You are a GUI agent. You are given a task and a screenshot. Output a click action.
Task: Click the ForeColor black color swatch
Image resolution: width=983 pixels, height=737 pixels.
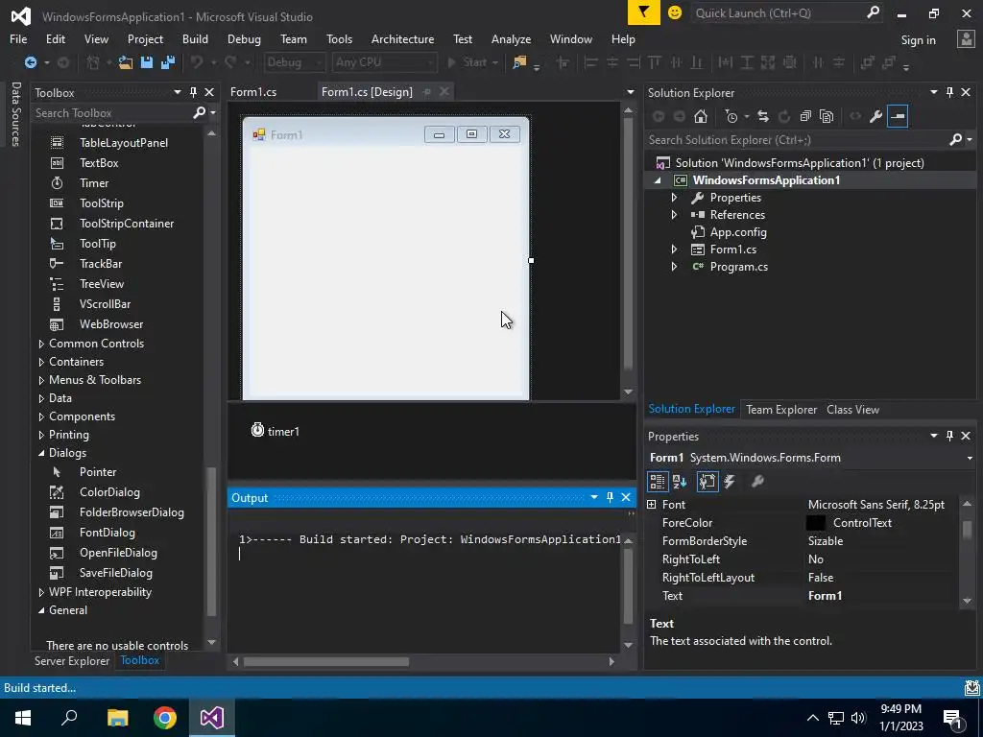815,523
